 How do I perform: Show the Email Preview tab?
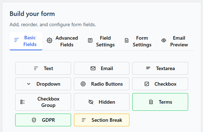(175, 41)
